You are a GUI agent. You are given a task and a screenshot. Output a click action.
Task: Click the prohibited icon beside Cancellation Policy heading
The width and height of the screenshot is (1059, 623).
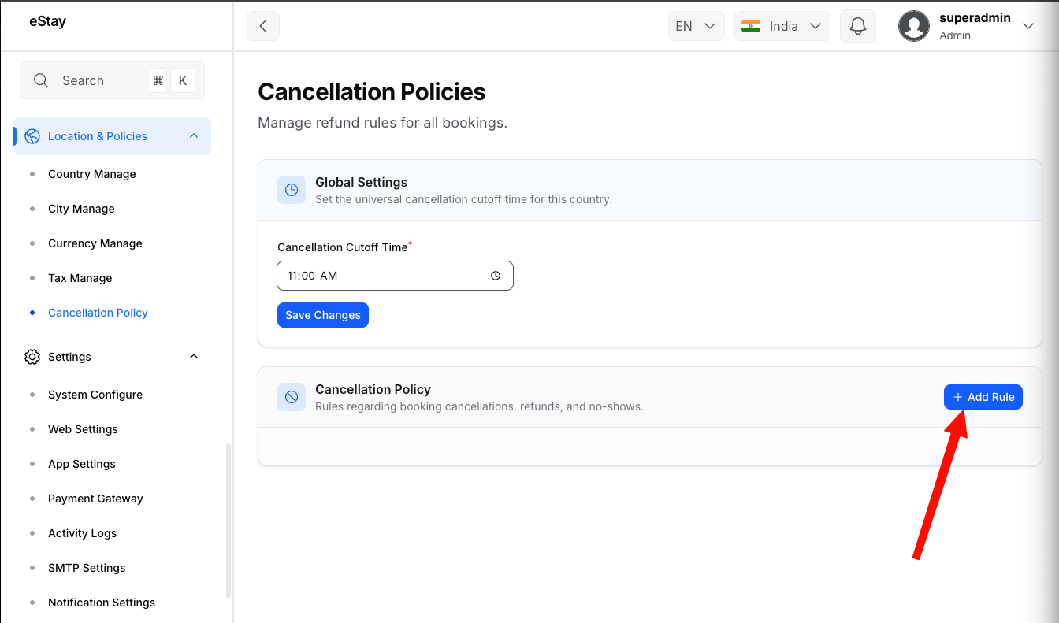(292, 397)
